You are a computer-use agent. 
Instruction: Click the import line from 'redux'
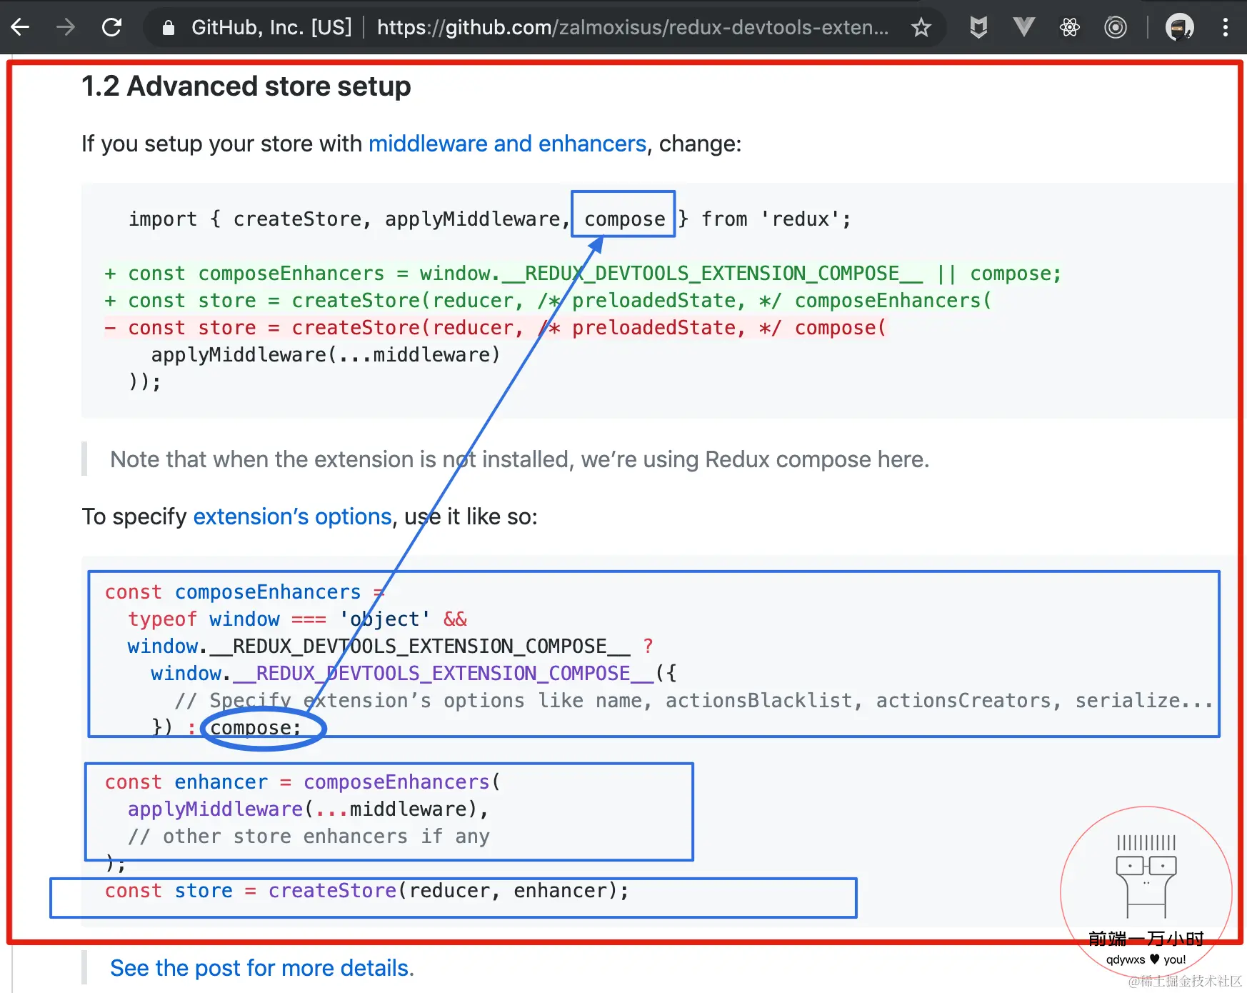pos(490,219)
